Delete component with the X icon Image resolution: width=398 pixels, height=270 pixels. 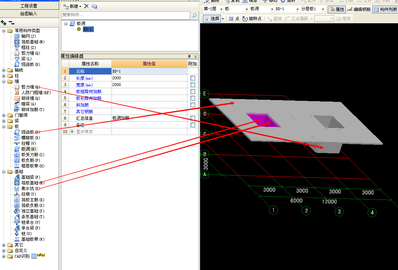pyautogui.click(x=86, y=6)
